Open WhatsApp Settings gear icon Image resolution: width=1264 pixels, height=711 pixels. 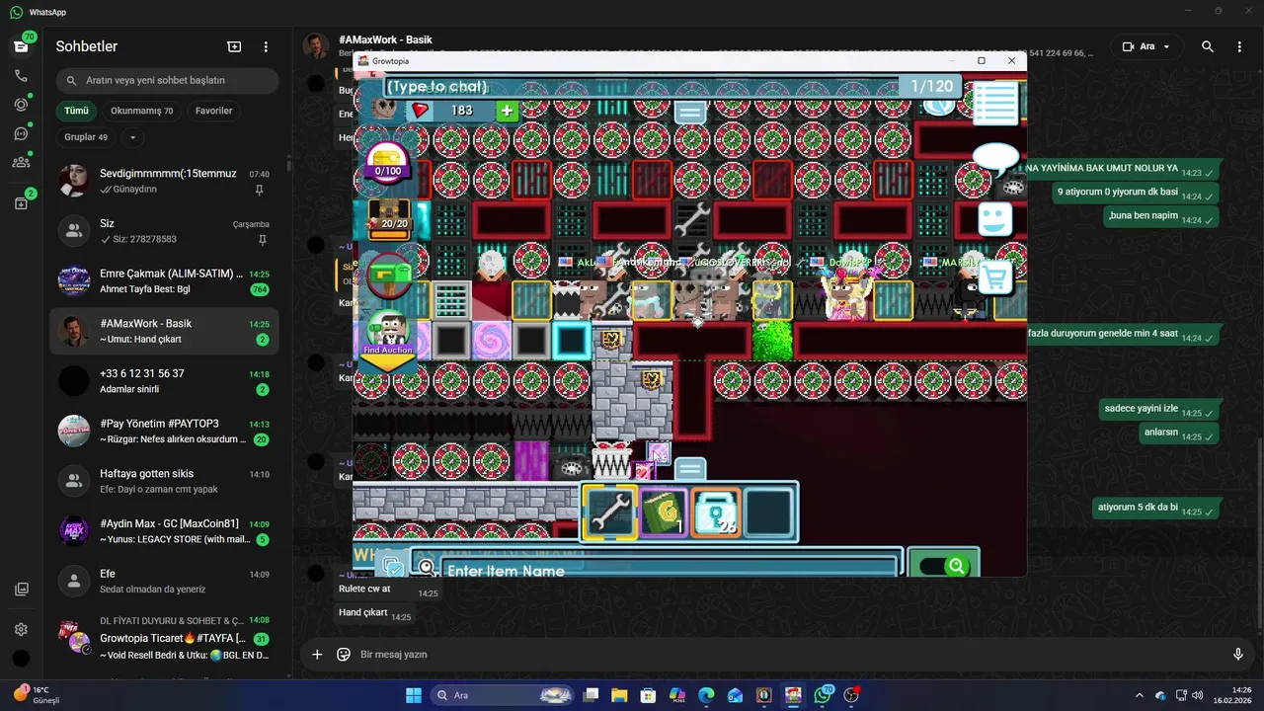[x=21, y=629]
